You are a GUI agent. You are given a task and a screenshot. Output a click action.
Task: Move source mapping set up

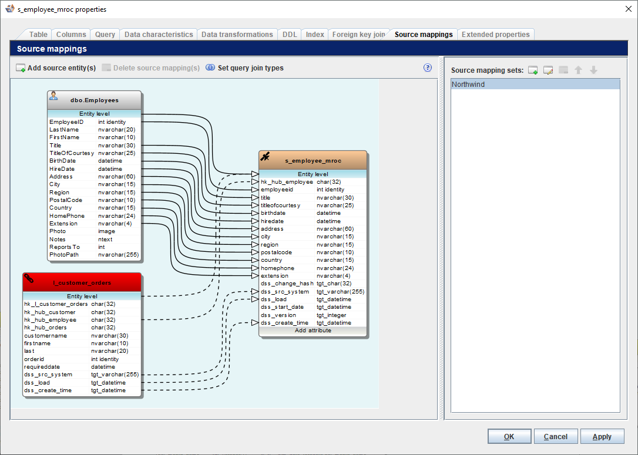pyautogui.click(x=579, y=70)
